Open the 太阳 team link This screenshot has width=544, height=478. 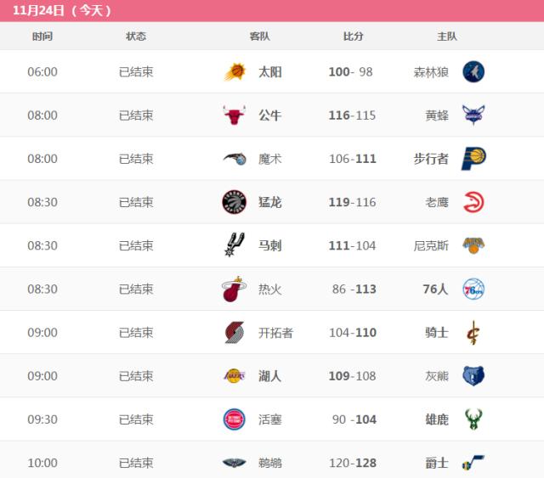[x=270, y=72]
